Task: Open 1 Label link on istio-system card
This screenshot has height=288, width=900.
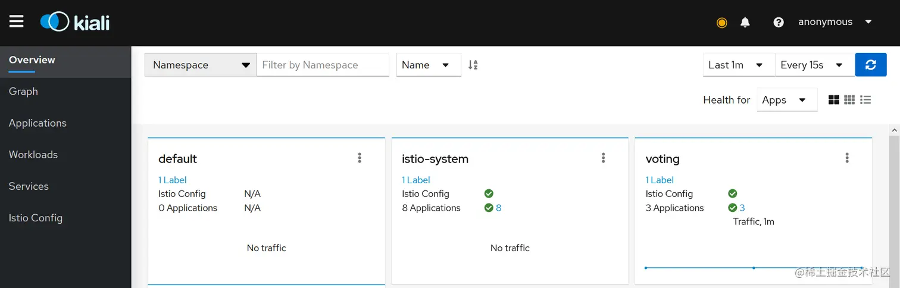Action: [x=415, y=180]
